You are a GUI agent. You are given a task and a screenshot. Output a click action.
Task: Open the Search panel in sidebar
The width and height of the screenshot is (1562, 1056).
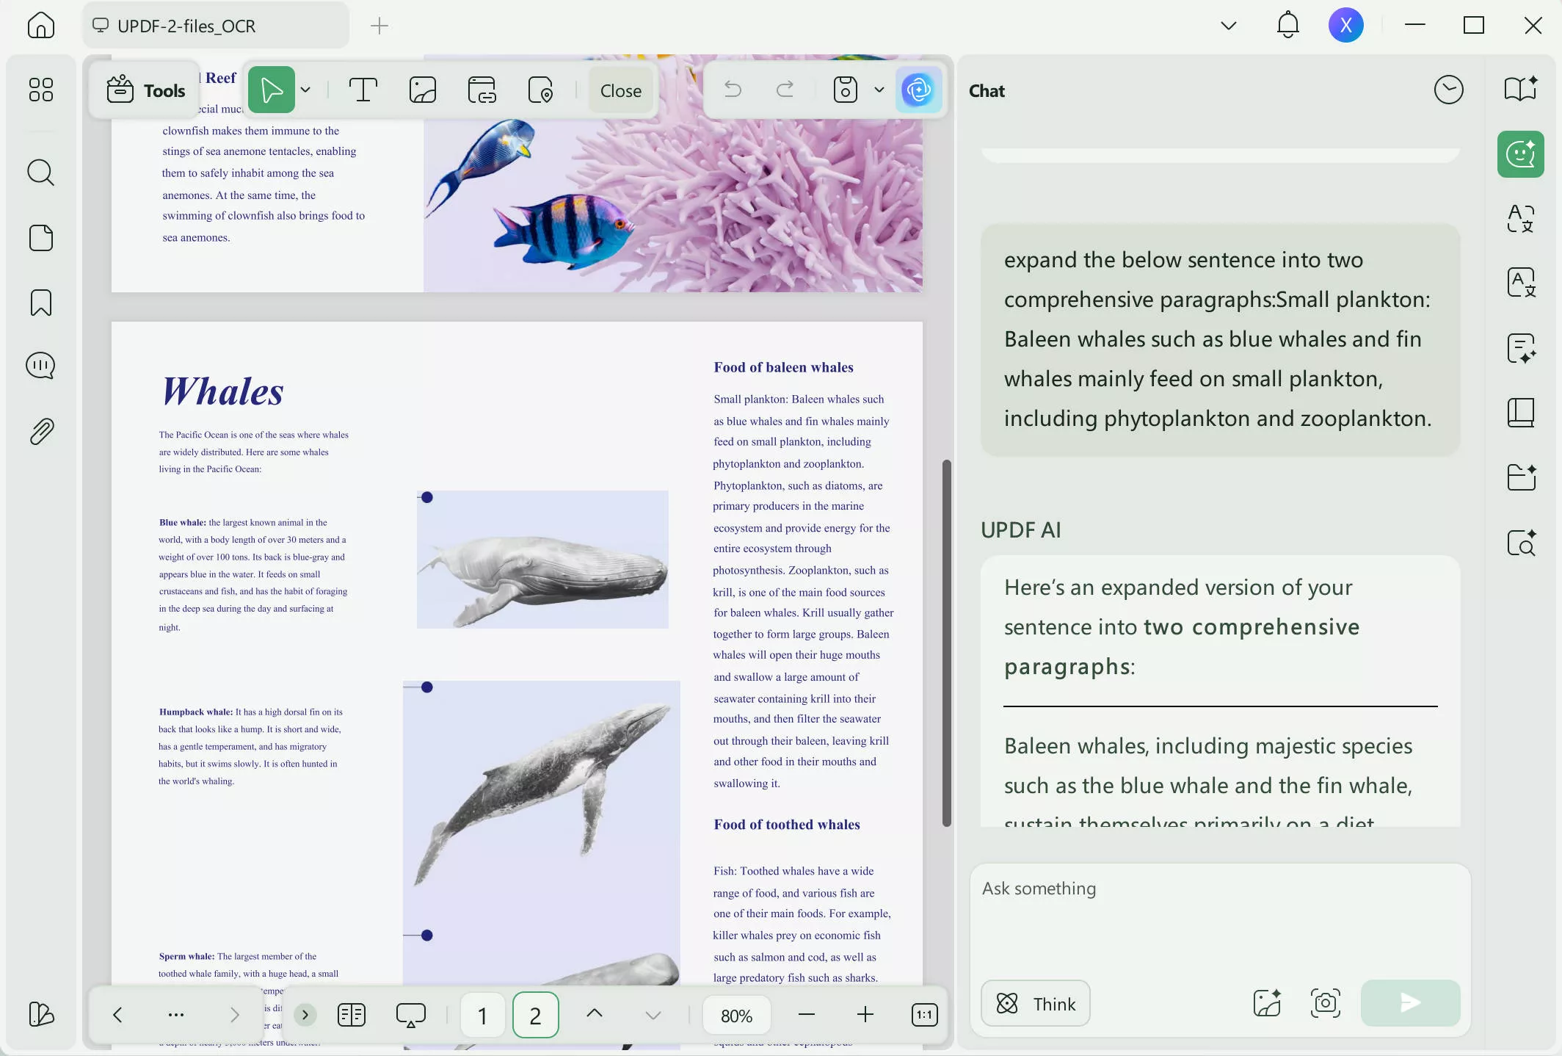tap(40, 173)
